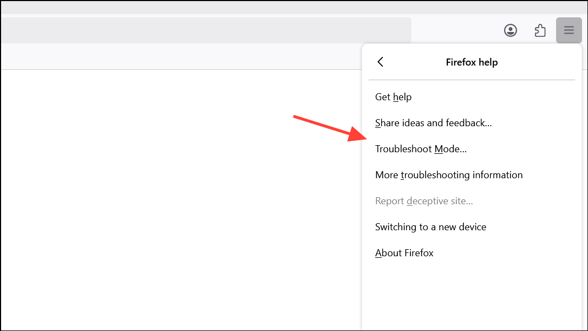Focus the address bar field
Screen dimensions: 588x331
[x=206, y=30]
